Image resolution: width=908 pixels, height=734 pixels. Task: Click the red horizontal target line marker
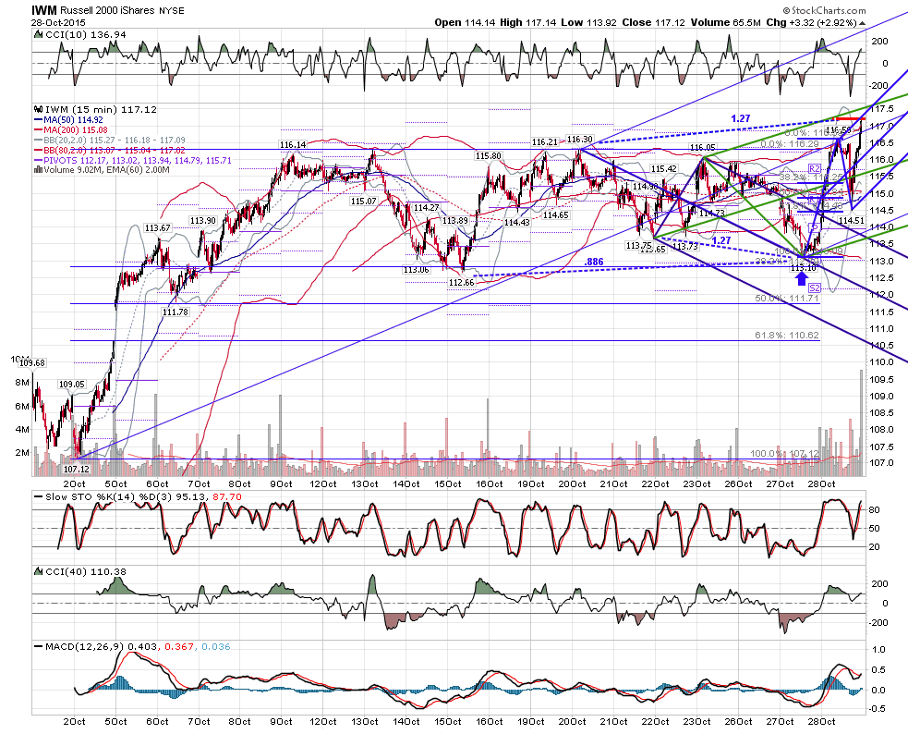[x=852, y=119]
